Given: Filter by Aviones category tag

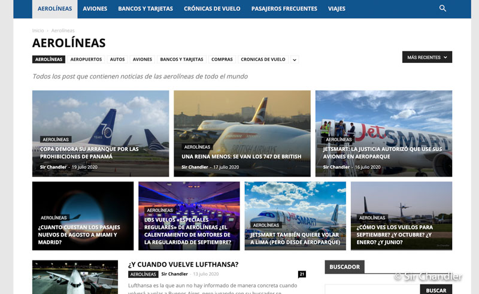Looking at the screenshot, I should pos(143,59).
